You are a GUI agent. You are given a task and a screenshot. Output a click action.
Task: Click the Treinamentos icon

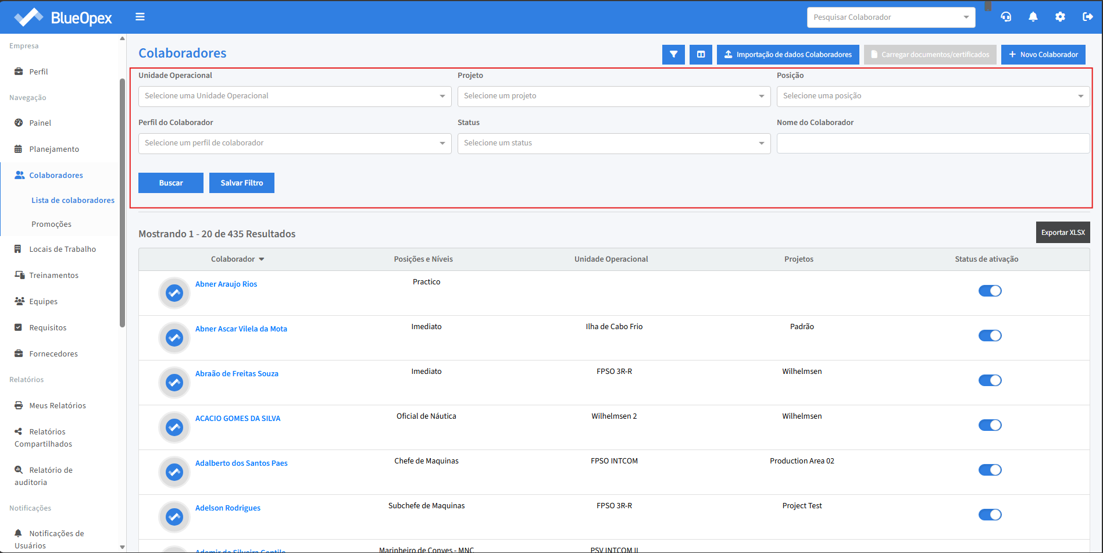19,275
